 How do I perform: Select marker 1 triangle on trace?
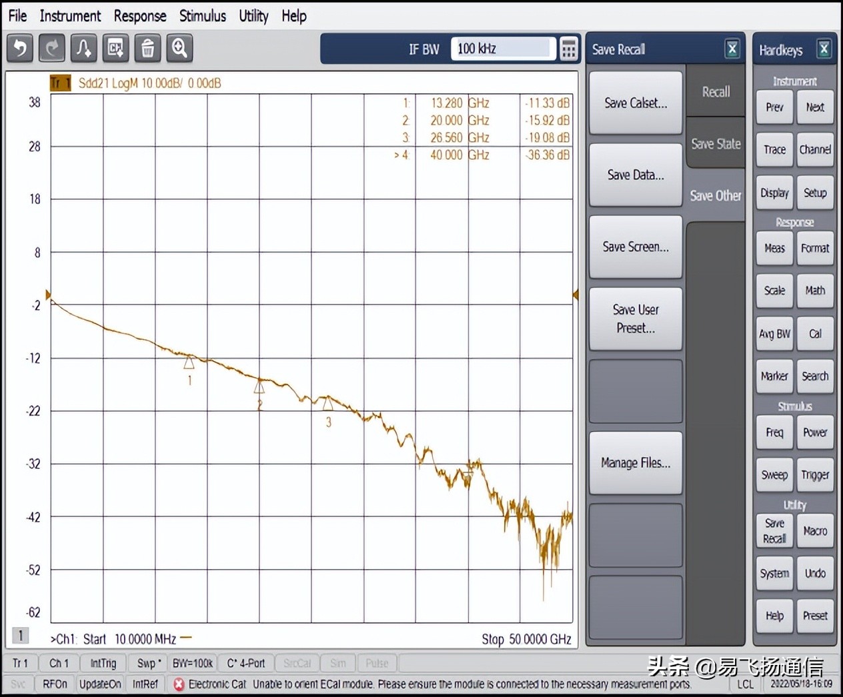pos(189,362)
